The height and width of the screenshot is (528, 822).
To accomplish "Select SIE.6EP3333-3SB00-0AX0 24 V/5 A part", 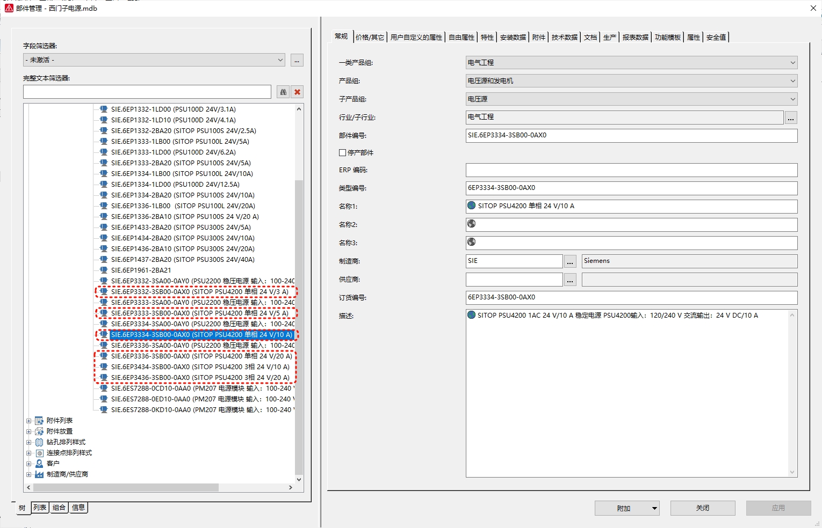I will 200,313.
